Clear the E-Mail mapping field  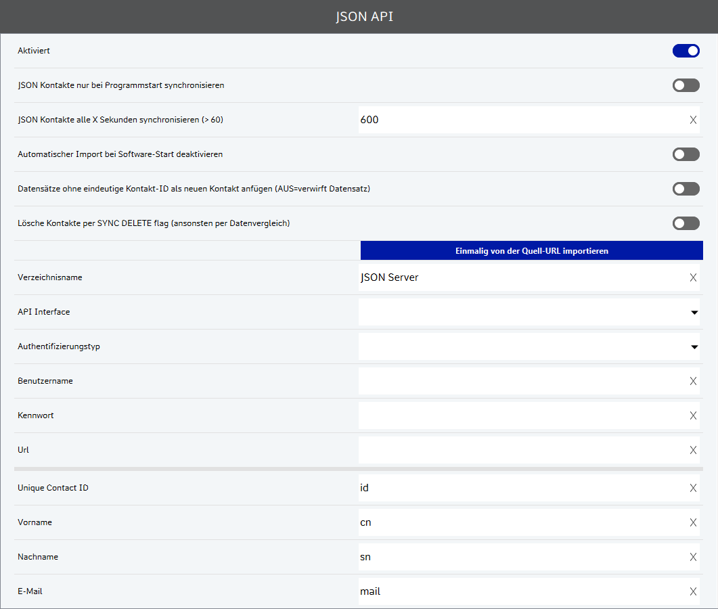(x=693, y=591)
